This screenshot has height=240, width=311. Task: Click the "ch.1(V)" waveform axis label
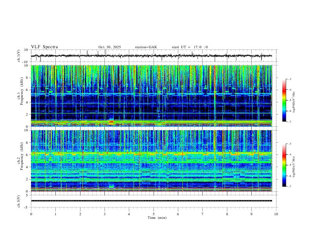click(x=19, y=56)
